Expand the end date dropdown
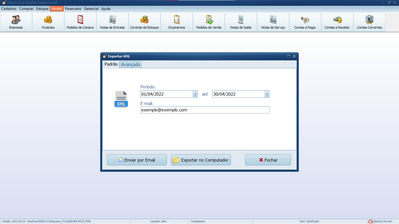This screenshot has height=224, width=399. [x=267, y=94]
